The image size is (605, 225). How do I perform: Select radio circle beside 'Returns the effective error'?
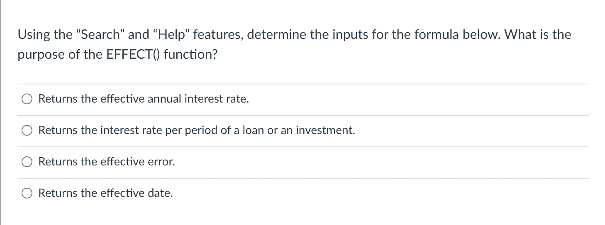point(27,163)
